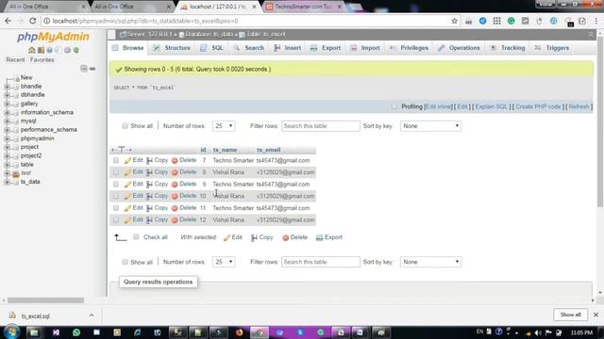Click Delete under With selected

tap(294, 237)
